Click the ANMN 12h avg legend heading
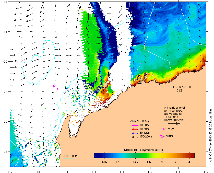 click(x=140, y=121)
